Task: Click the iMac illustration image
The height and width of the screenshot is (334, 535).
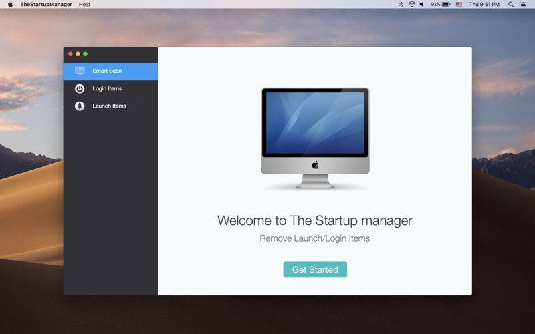Action: [x=315, y=138]
